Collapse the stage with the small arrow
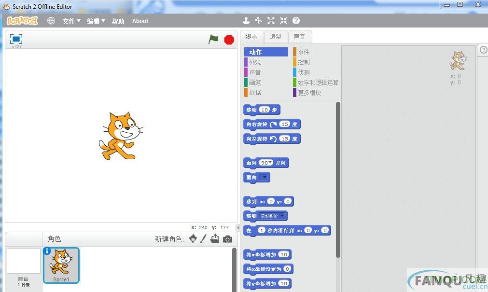 238,227
